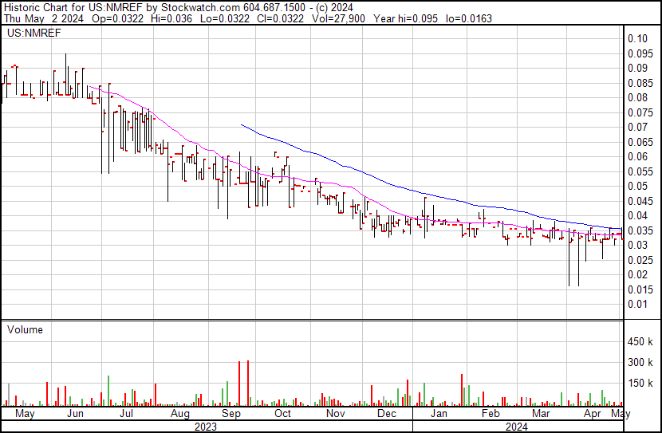Screen dimensions: 662x433
Task: Click the Aug month label
Action: pyautogui.click(x=179, y=414)
